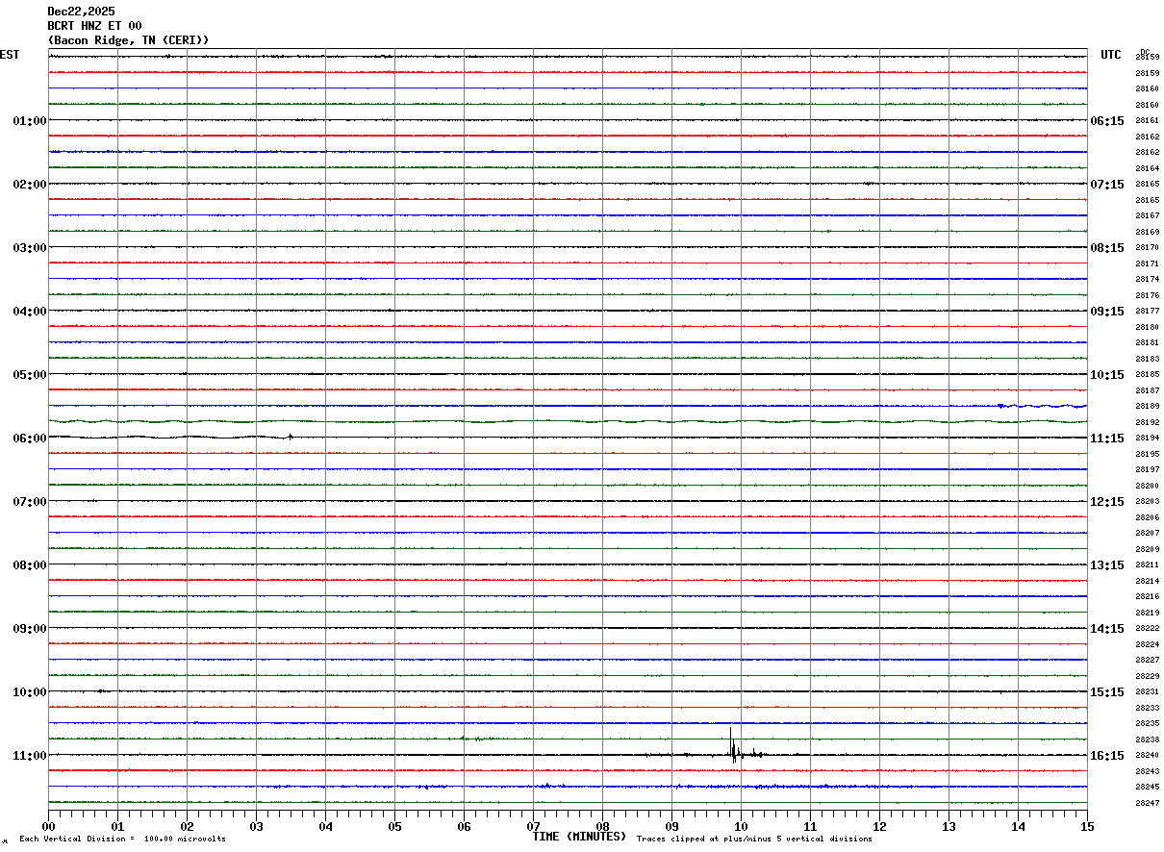Image resolution: width=1164 pixels, height=852 pixels.
Task: Click the small pulse on the 06:00 black trace
Action: (x=291, y=437)
